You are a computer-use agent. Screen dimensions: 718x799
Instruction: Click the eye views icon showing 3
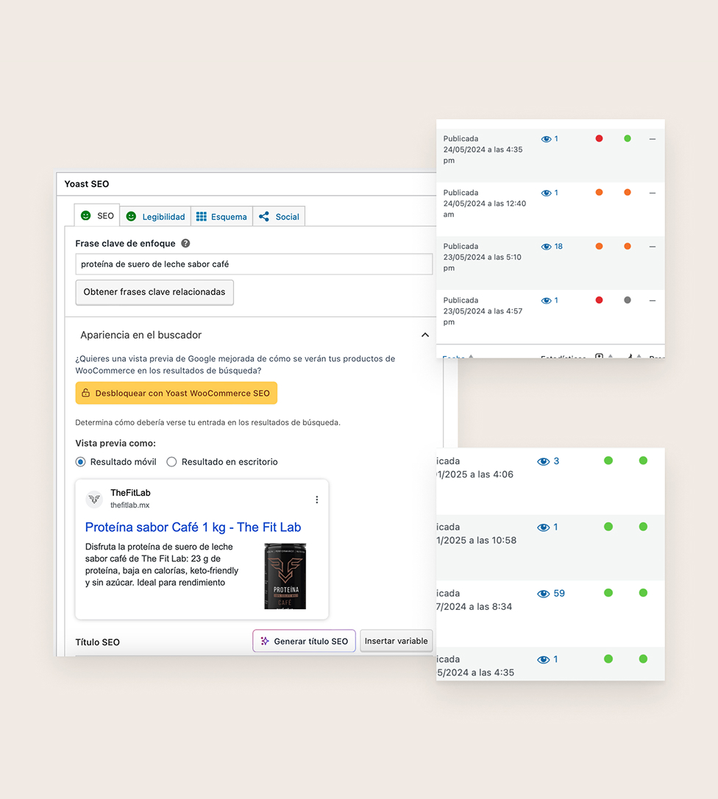(544, 461)
